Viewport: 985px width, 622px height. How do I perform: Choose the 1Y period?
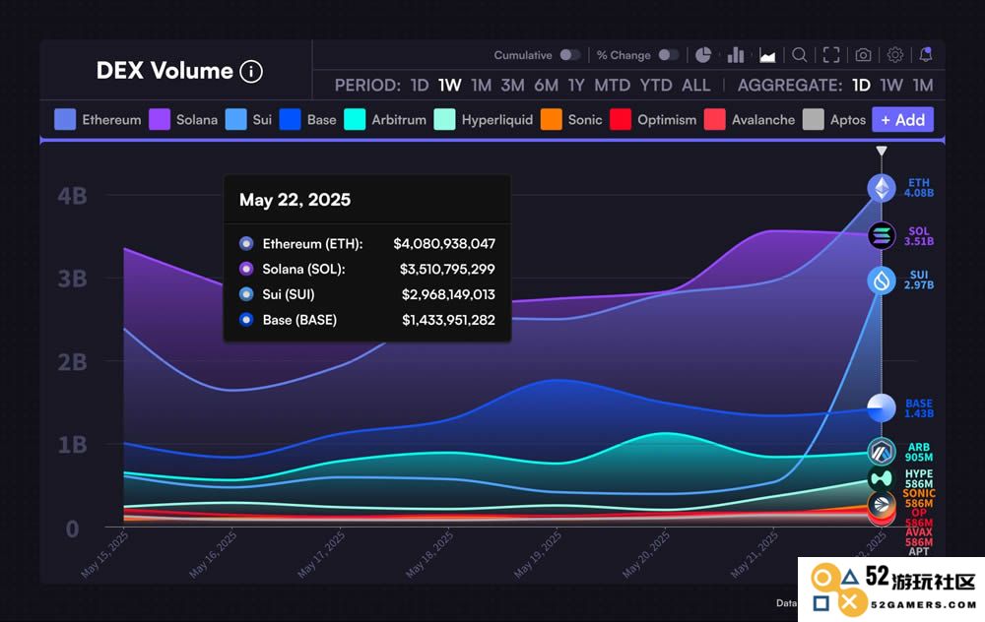(x=576, y=86)
